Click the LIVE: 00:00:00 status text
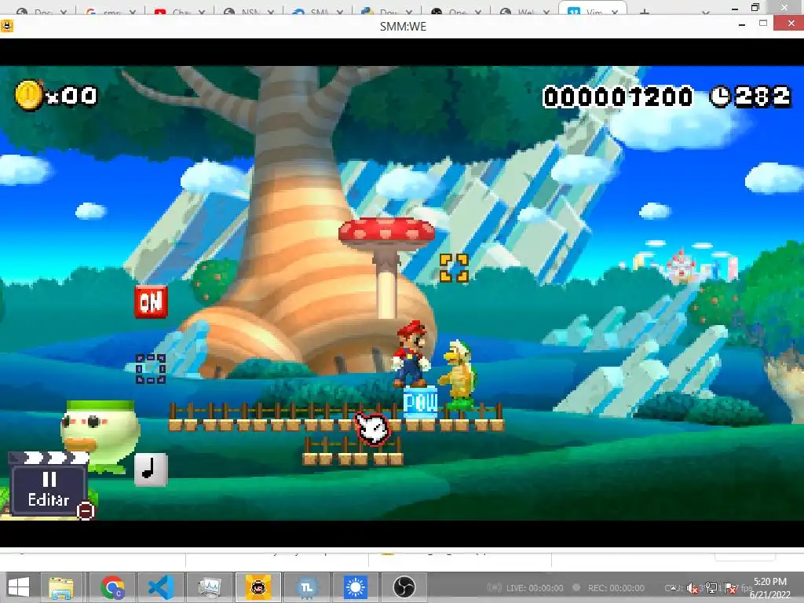 point(534,588)
